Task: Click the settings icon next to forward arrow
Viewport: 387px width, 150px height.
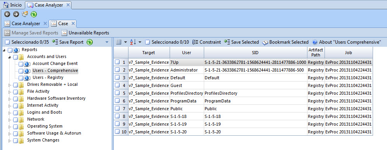Action: tap(25, 14)
